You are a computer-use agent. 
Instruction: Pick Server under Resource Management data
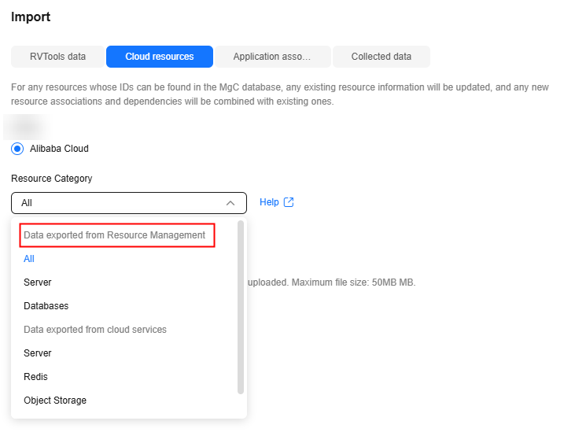[38, 282]
